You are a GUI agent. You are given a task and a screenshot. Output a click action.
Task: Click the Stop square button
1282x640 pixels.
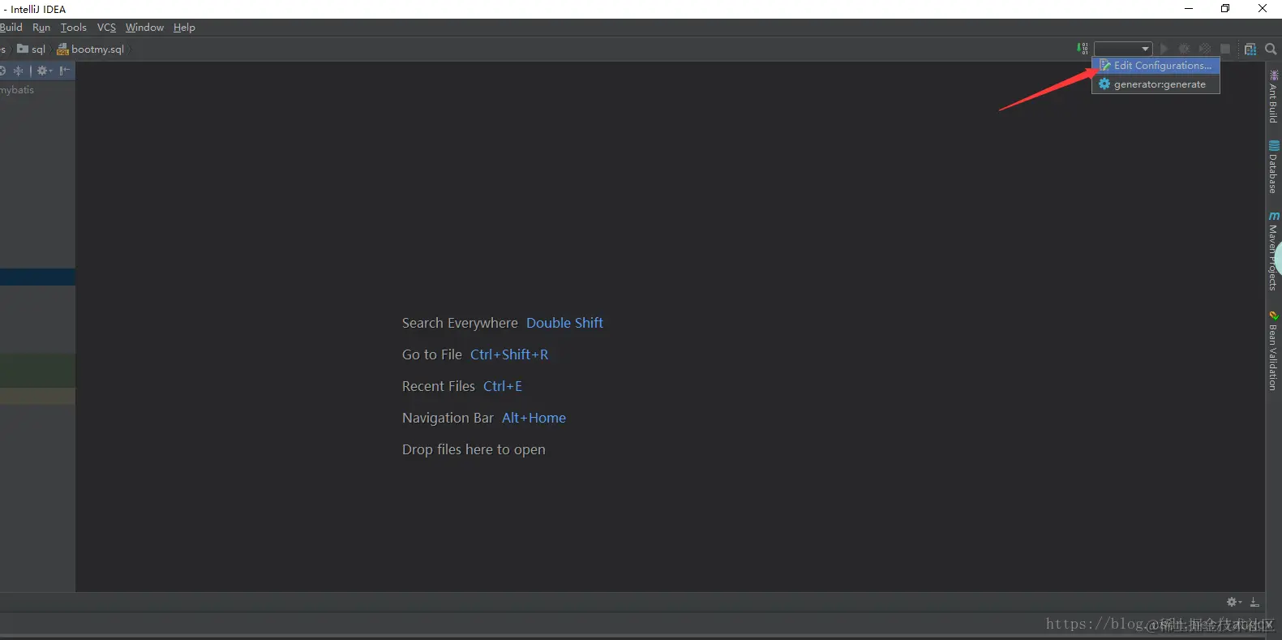1225,49
